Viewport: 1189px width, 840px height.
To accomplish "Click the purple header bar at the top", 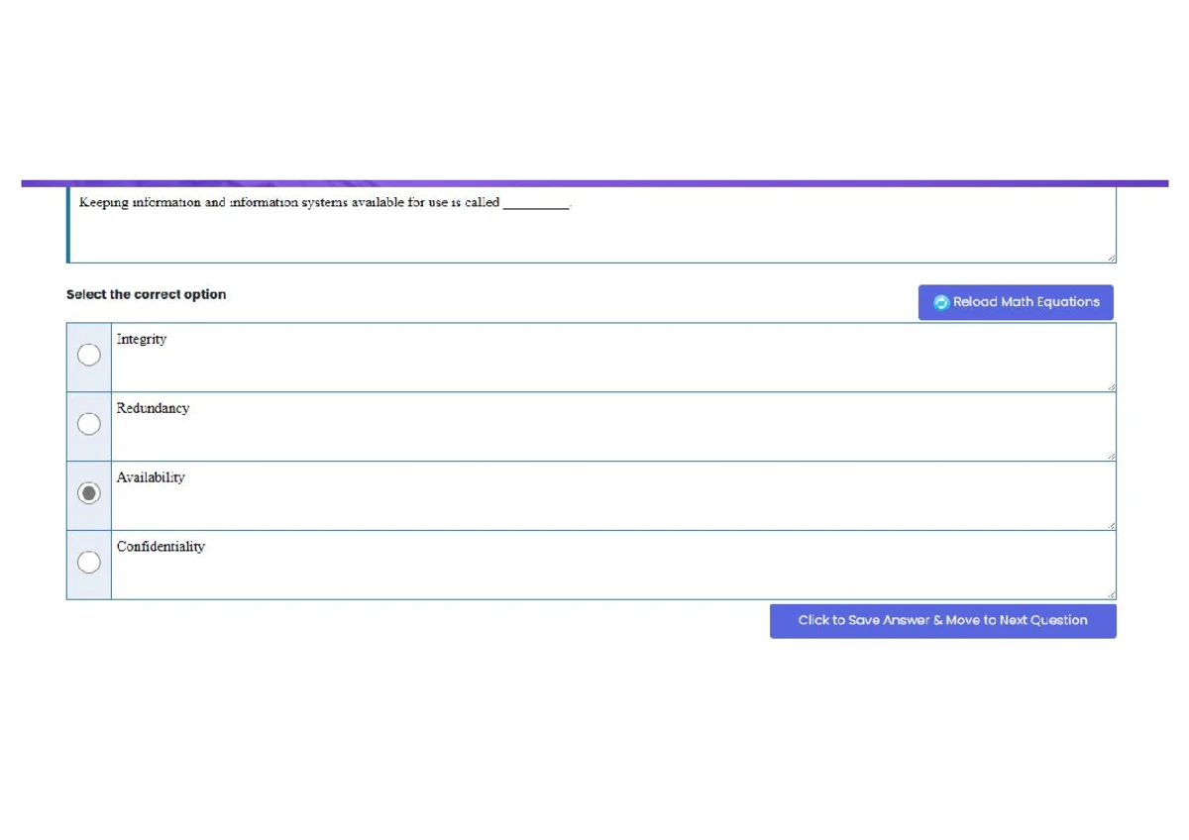I will 594,182.
